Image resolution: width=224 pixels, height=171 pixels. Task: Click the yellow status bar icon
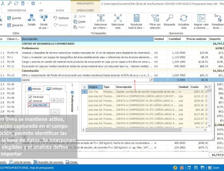coord(175,168)
